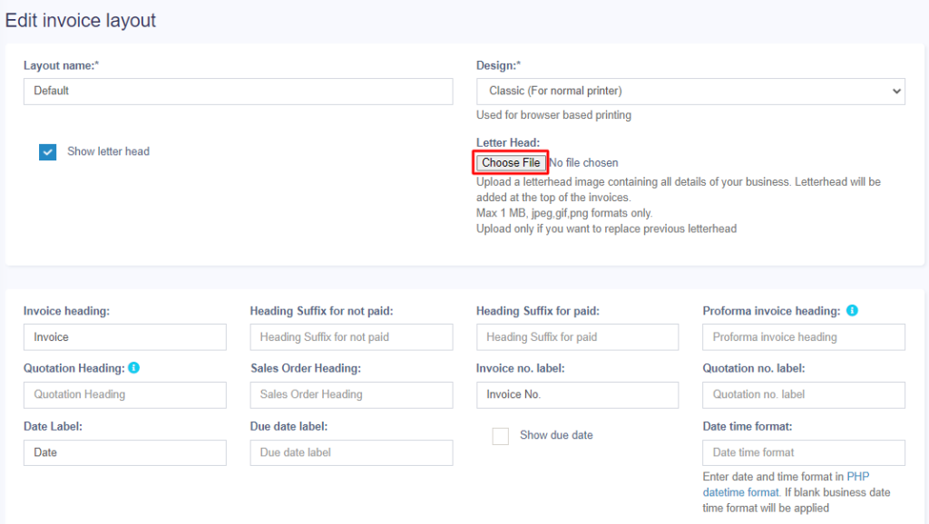Focus the Layout name input field
The image size is (929, 524).
238,91
